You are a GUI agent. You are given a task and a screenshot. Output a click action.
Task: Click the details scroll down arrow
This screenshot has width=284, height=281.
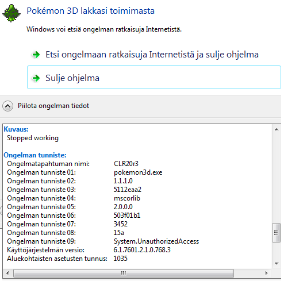277,264
